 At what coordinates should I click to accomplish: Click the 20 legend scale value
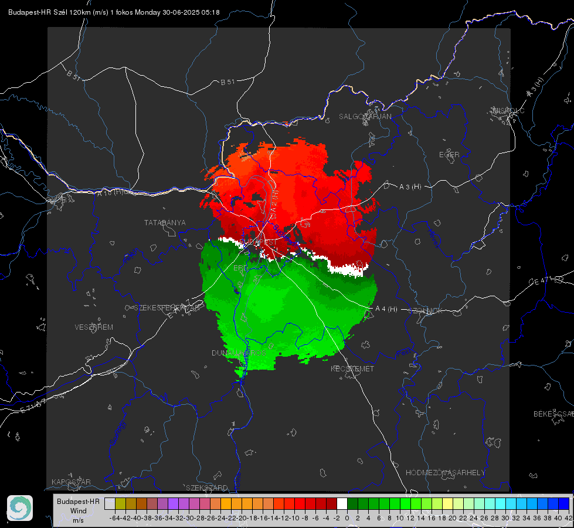coord(453,518)
